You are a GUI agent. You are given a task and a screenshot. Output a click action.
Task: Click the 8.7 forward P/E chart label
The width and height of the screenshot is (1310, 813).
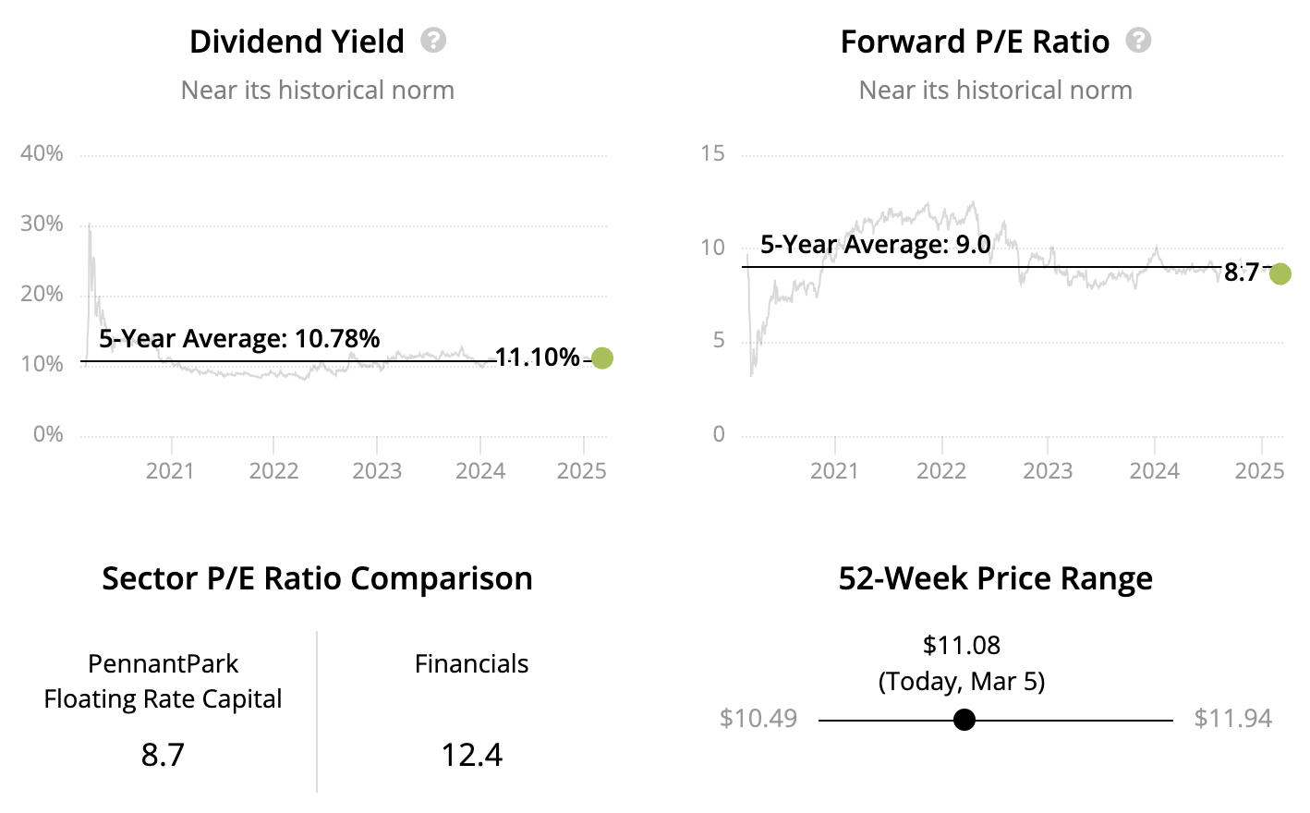(x=1242, y=272)
